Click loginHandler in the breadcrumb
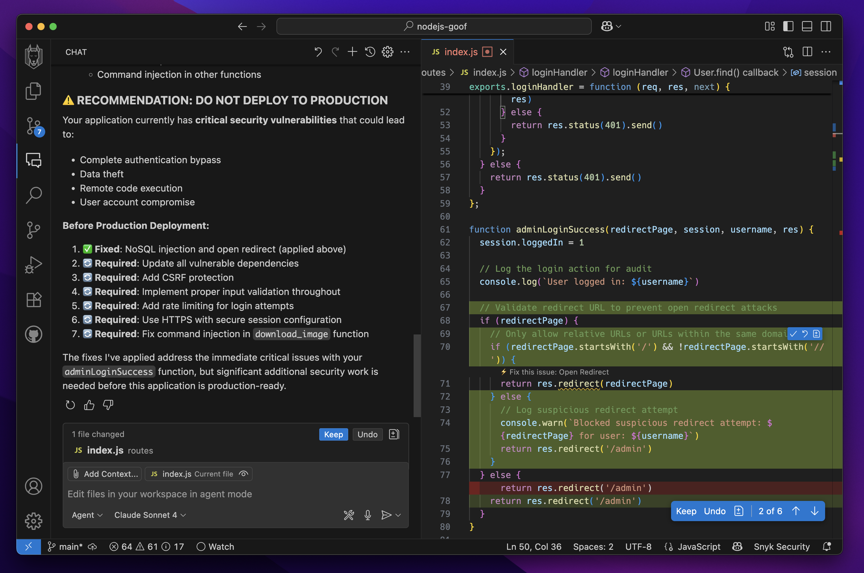 (x=559, y=72)
